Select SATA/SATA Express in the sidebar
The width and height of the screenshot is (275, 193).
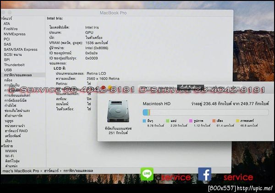tap(21, 49)
